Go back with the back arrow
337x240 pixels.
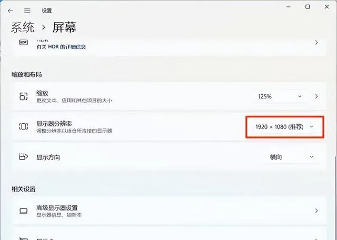(11, 11)
